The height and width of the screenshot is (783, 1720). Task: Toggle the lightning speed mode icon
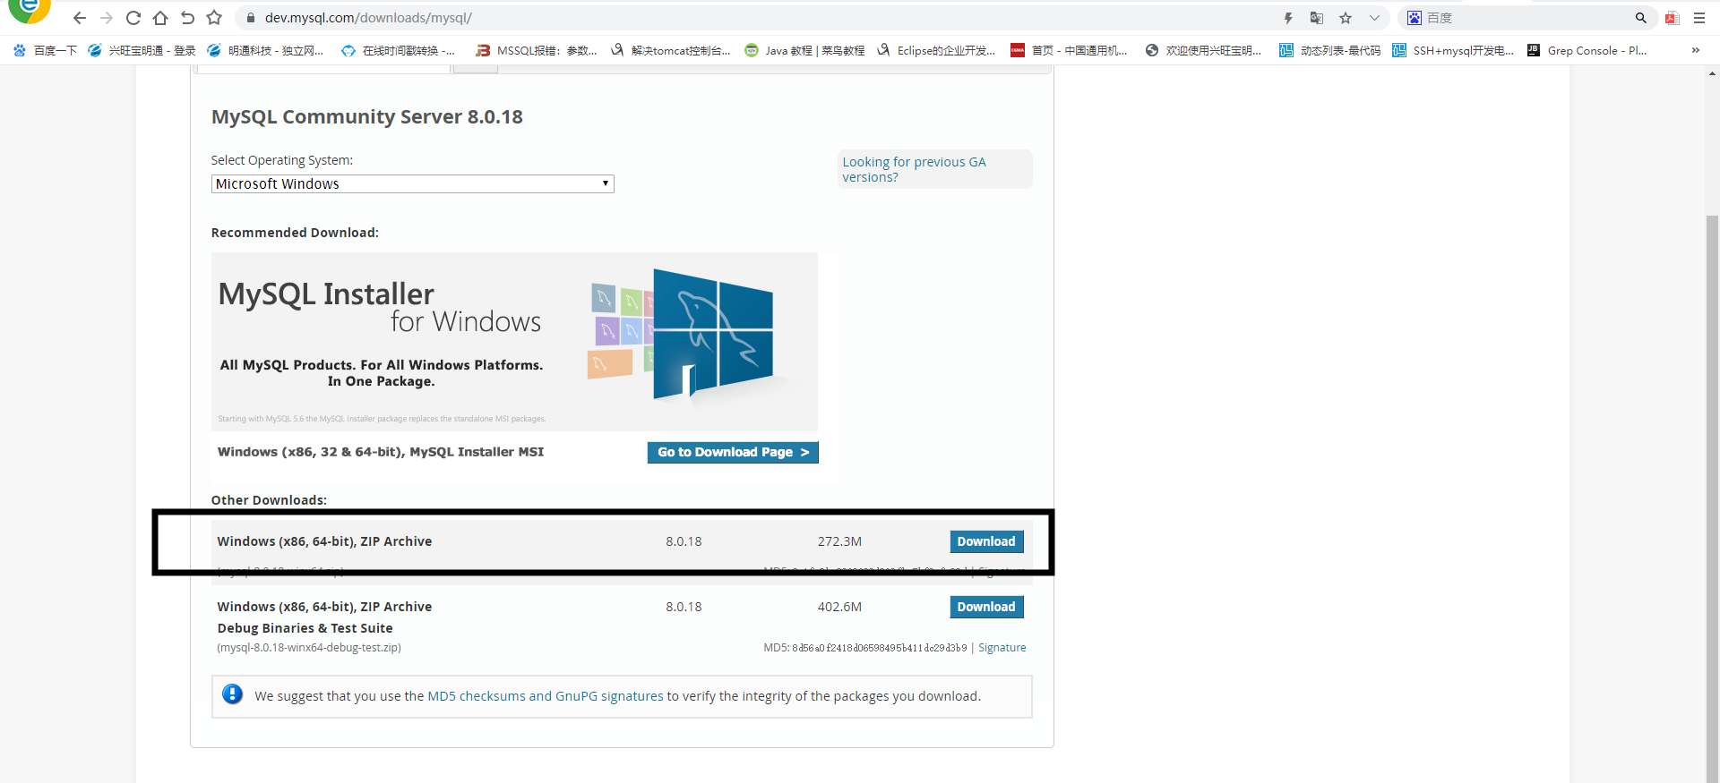click(1288, 18)
